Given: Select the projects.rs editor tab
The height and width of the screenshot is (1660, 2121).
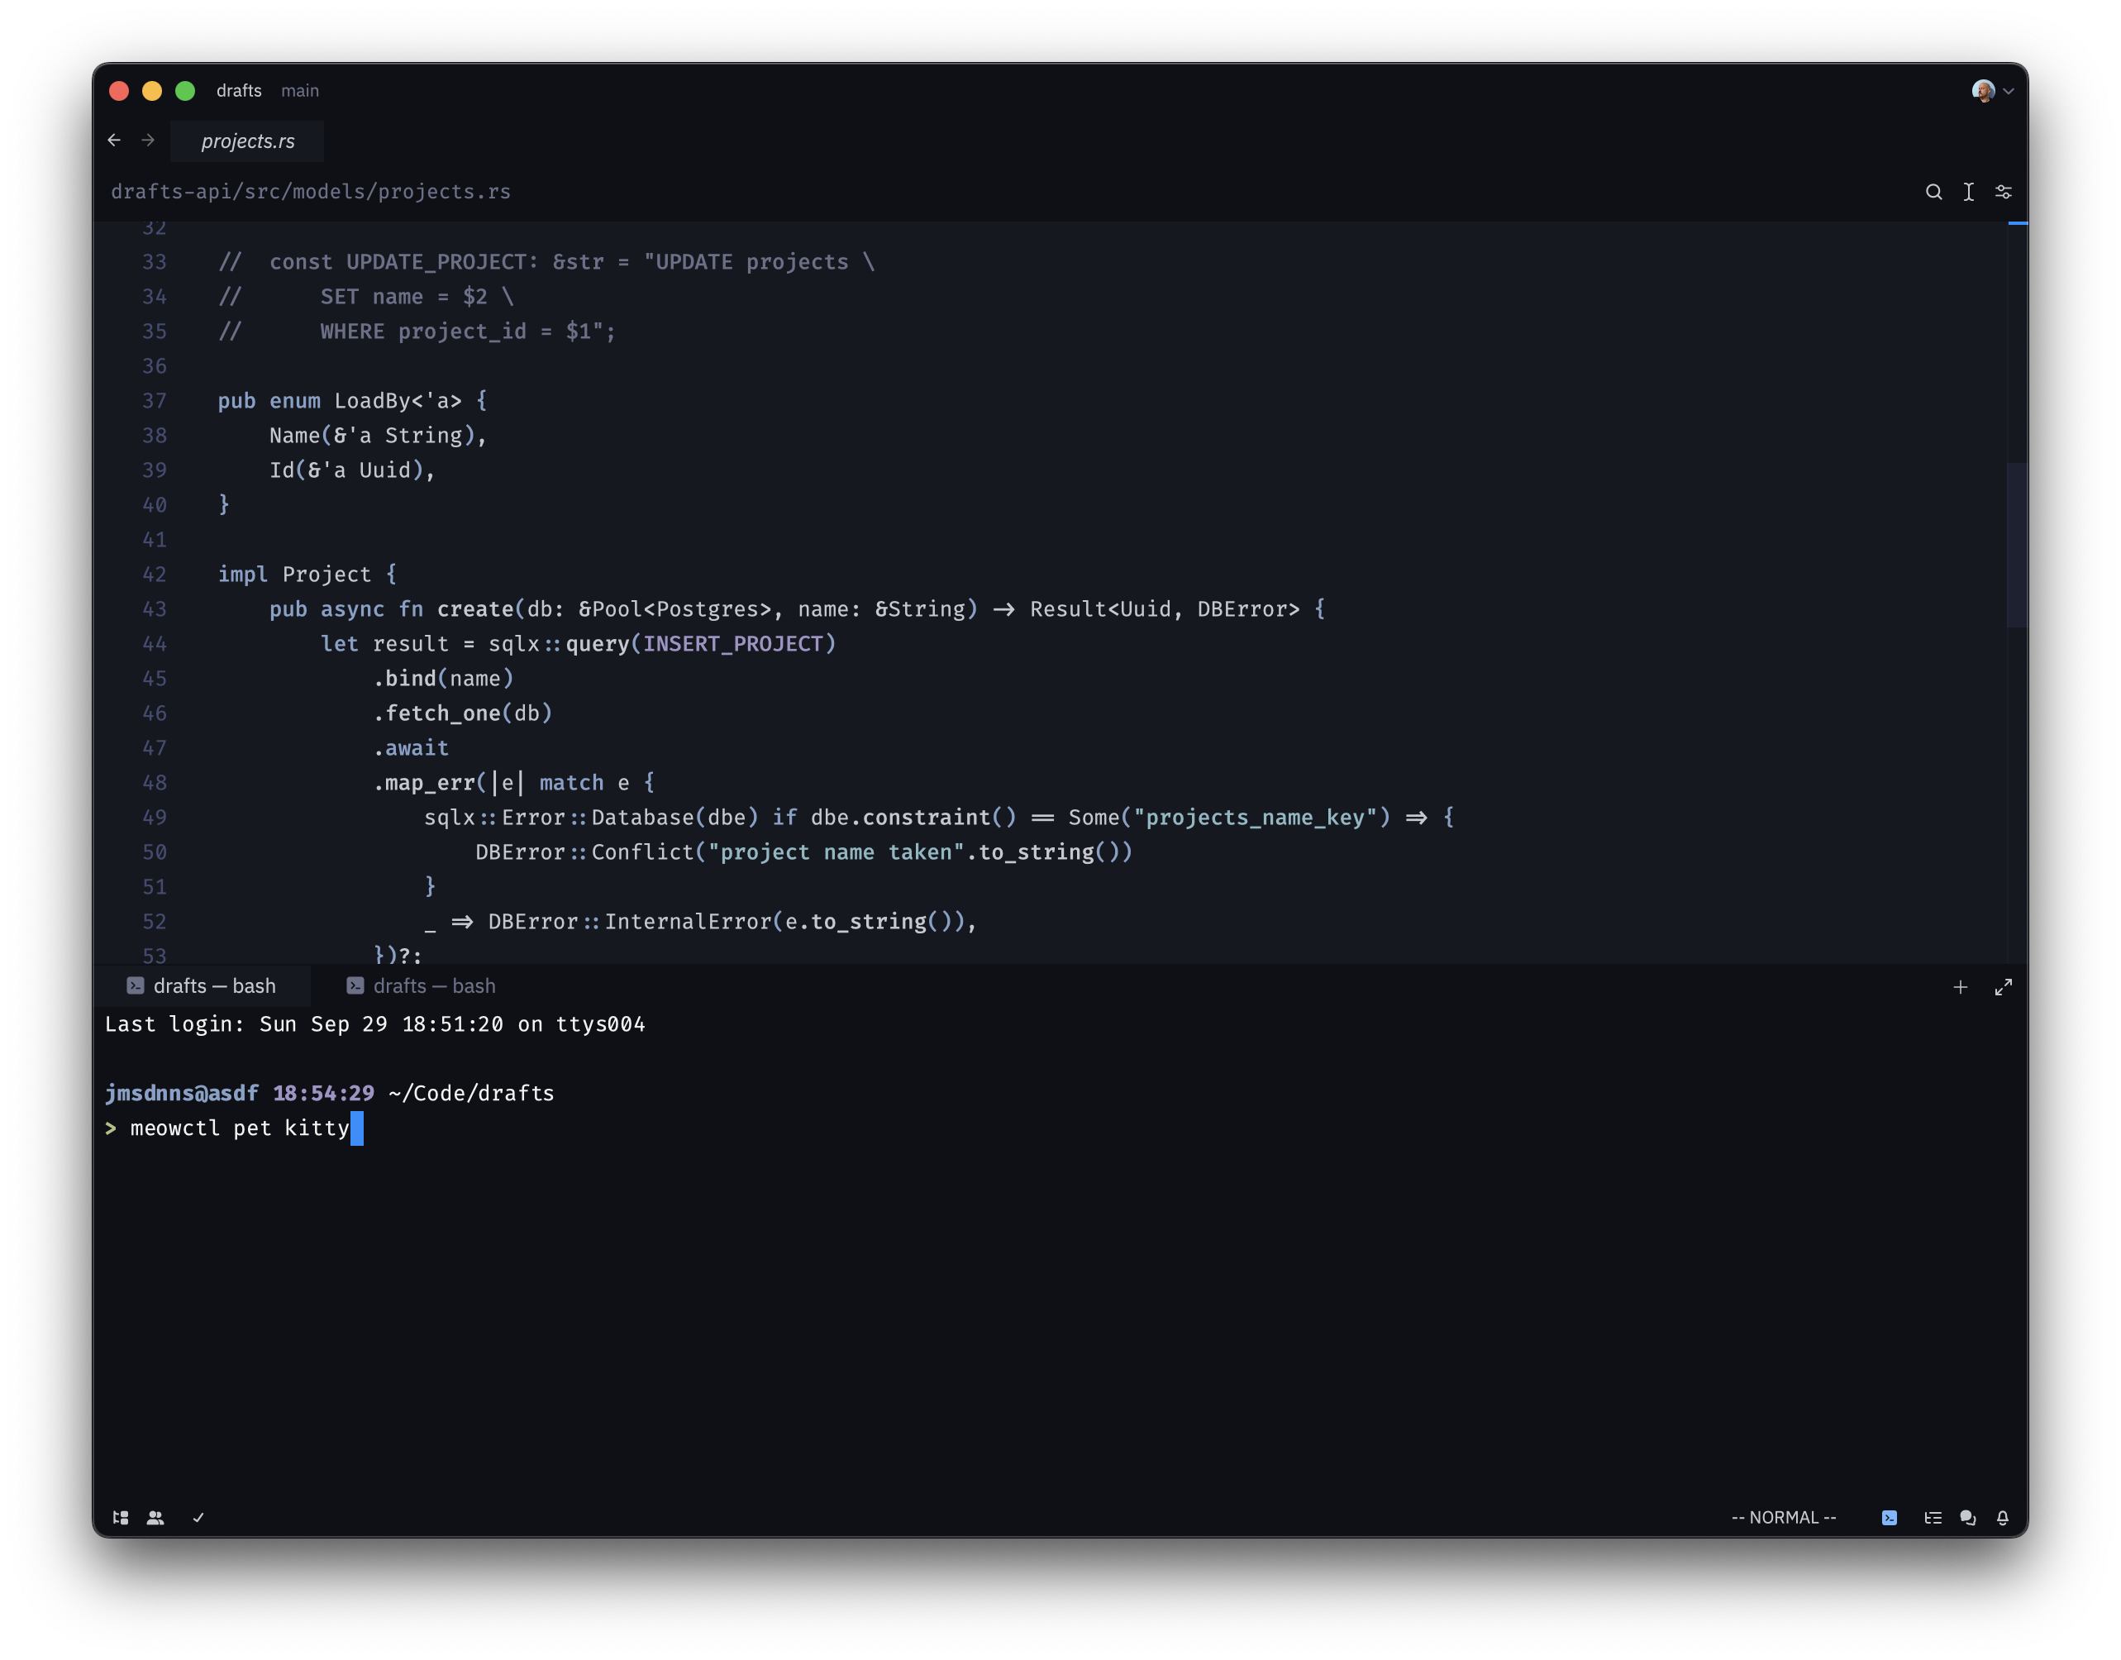Looking at the screenshot, I should 248,141.
